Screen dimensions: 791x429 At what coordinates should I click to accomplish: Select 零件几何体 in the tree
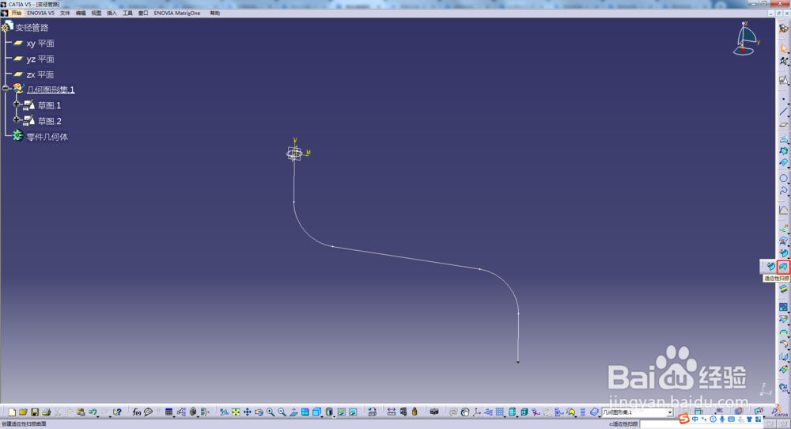tap(47, 137)
